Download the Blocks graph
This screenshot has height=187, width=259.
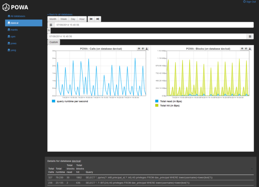250,49
